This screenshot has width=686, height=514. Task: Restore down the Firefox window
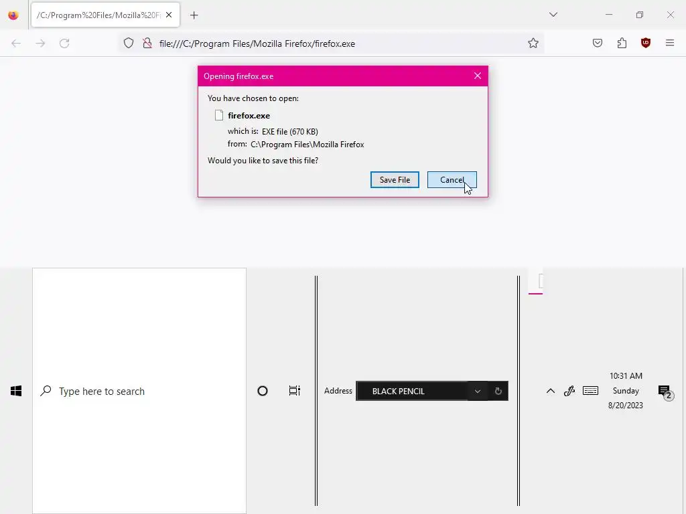tap(640, 15)
